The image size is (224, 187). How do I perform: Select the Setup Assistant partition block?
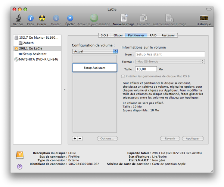(x=94, y=68)
